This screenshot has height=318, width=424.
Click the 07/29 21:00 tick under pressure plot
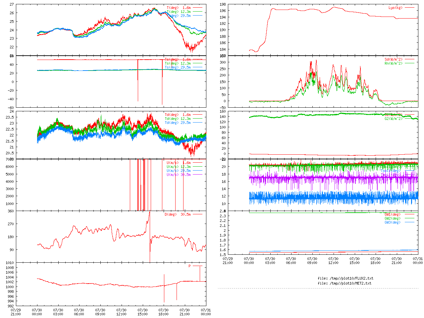point(16,312)
